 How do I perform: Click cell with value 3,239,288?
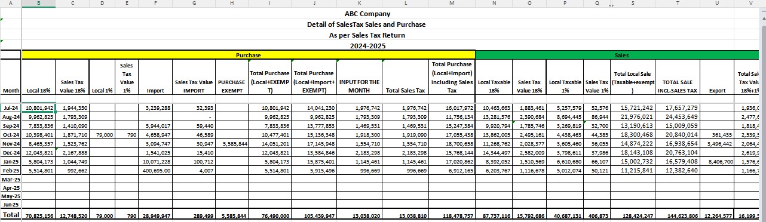point(155,107)
